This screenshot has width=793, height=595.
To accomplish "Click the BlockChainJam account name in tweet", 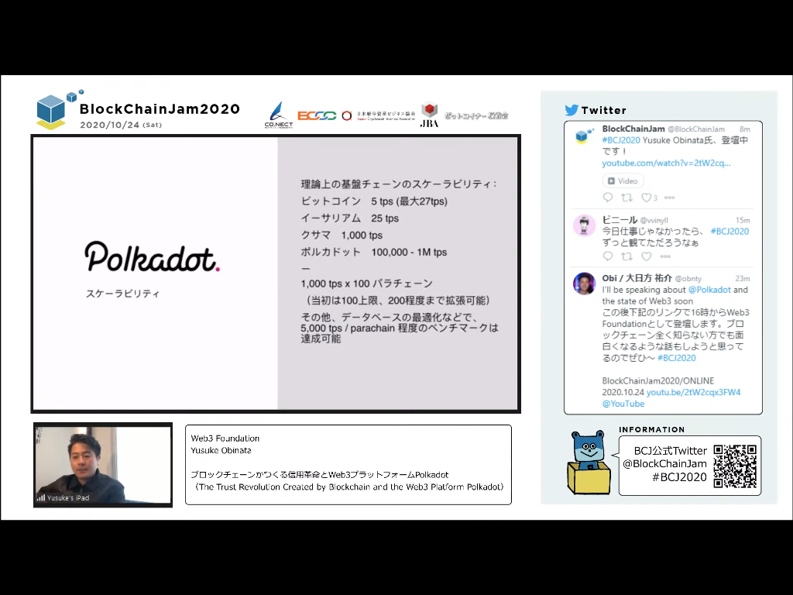I will pyautogui.click(x=633, y=129).
